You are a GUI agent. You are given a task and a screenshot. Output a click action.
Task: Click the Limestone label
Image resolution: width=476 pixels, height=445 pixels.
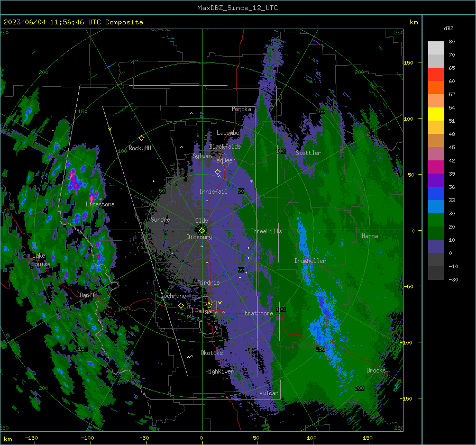pyautogui.click(x=100, y=204)
